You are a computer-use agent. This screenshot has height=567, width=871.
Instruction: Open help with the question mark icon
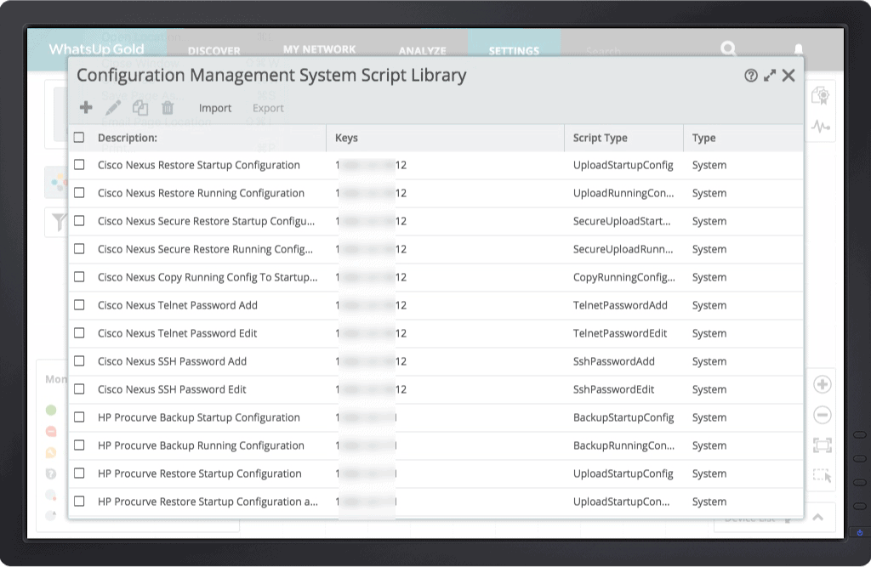750,76
